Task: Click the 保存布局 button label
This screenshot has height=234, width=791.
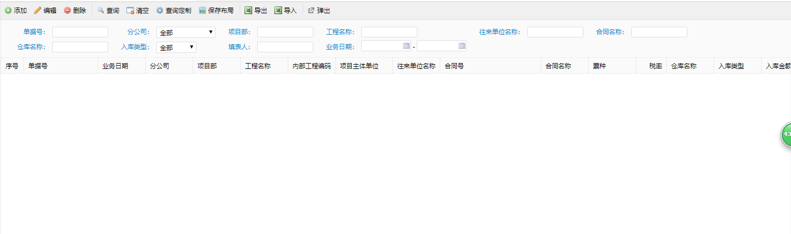Action: pyautogui.click(x=221, y=11)
